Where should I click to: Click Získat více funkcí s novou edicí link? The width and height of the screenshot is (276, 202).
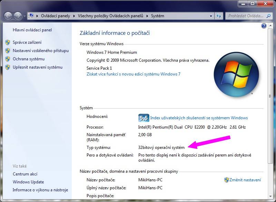pos(134,74)
